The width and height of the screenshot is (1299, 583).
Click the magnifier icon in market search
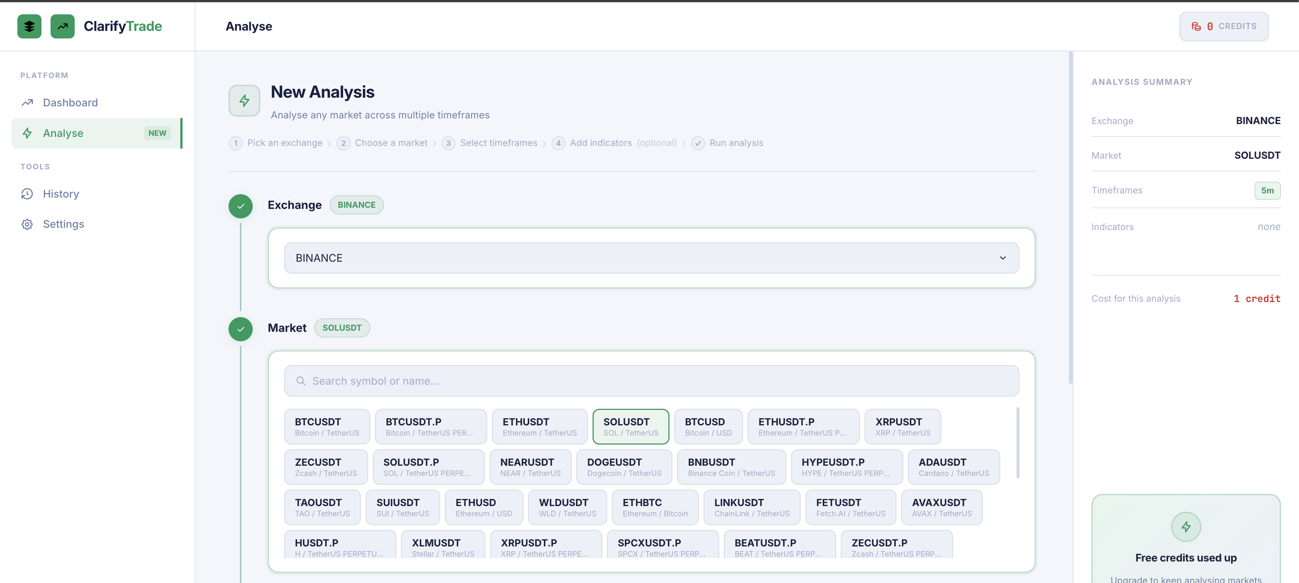301,381
